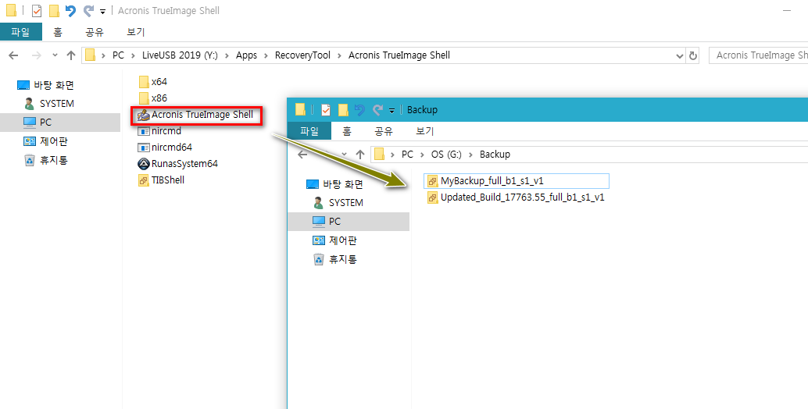Image resolution: width=808 pixels, height=409 pixels.
Task: Click Undo icon in Acronis window title bar
Action: [70, 11]
